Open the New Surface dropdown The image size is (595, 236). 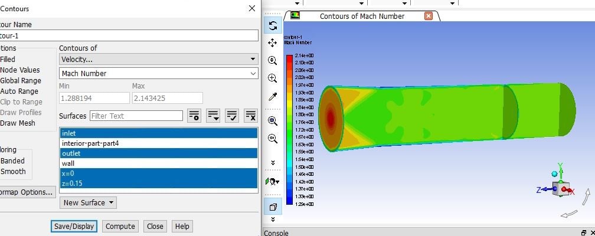point(88,202)
